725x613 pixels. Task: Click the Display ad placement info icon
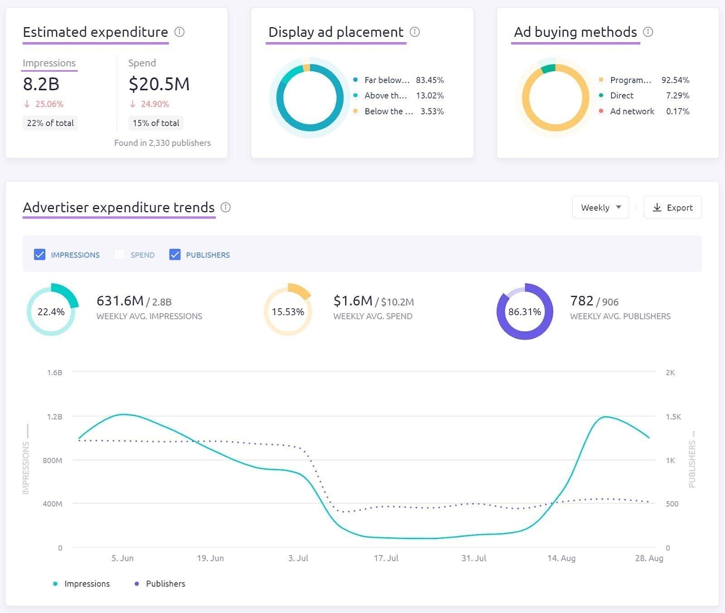[x=414, y=32]
